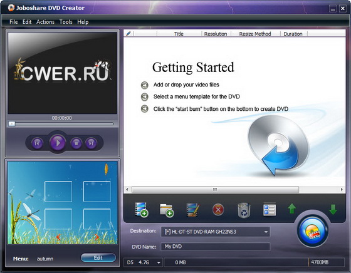Image resolution: width=351 pixels, height=273 pixels.
Task: Click the 'Select a menu template' bullet
Action: pyautogui.click(x=145, y=97)
